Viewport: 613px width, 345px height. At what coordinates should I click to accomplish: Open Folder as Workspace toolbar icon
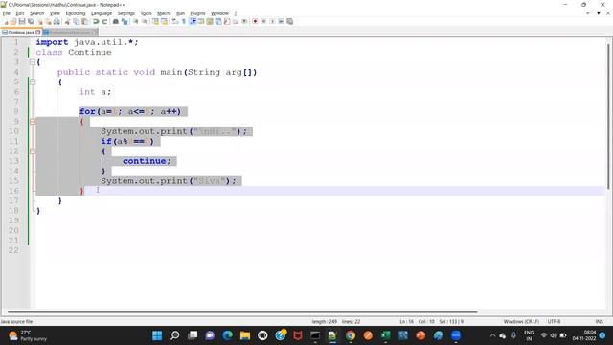tap(236, 22)
